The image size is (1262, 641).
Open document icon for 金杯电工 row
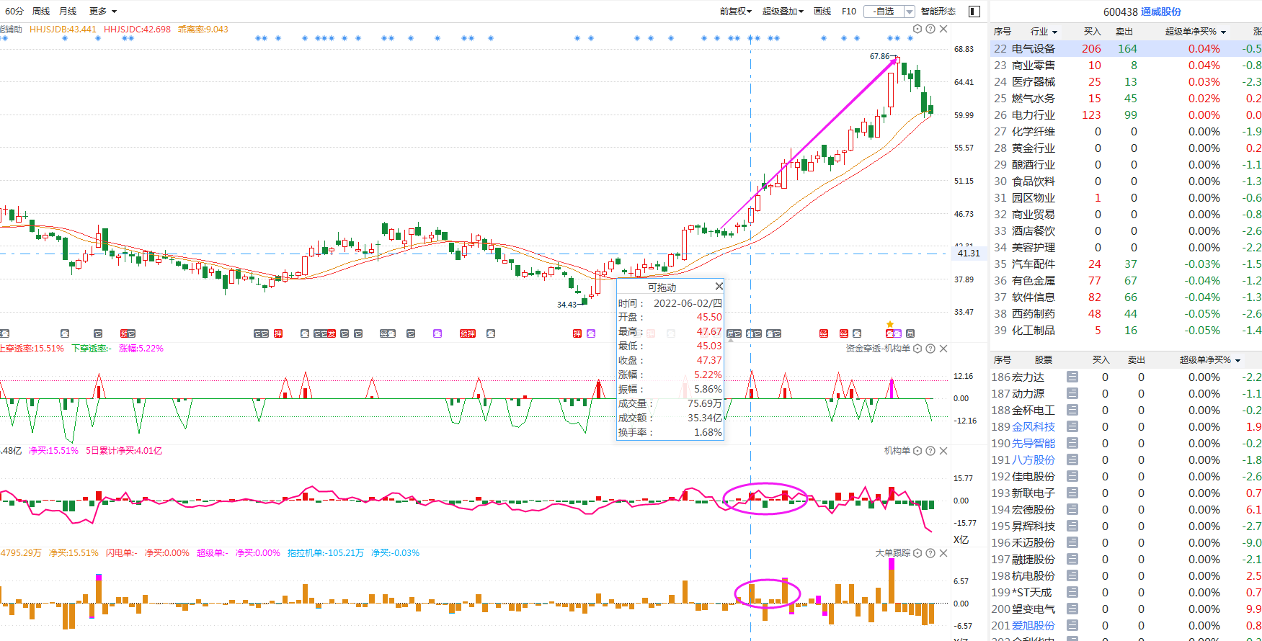[1072, 410]
